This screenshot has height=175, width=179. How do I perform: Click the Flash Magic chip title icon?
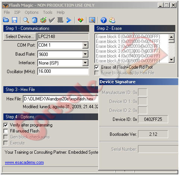[6, 5]
